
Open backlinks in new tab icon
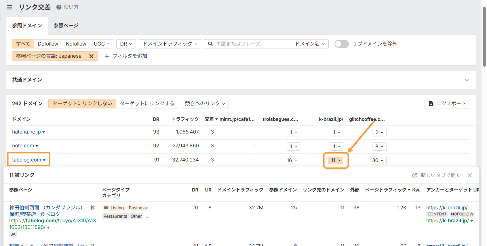click(x=415, y=175)
